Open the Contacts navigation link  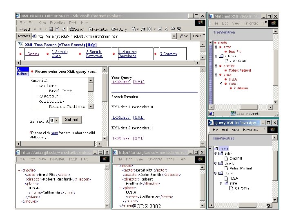tap(168, 54)
